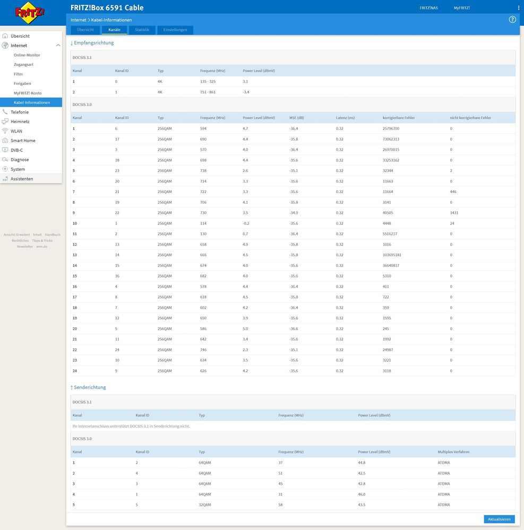Viewport: 524px width, 530px height.
Task: Open the FRITZ!NAS link
Action: (x=428, y=8)
